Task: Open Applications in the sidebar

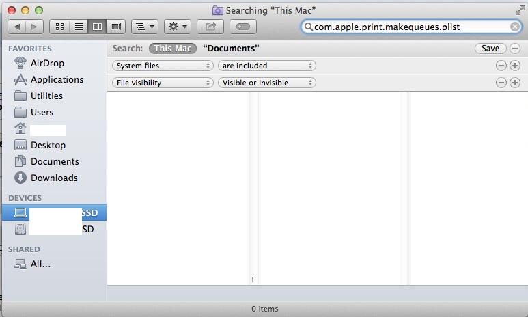Action: coord(48,79)
